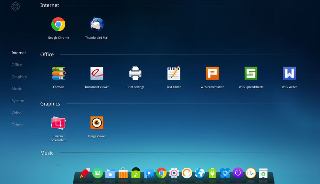Open the music player in dock
Image resolution: width=320 pixels, height=184 pixels.
pyautogui.click(x=136, y=173)
